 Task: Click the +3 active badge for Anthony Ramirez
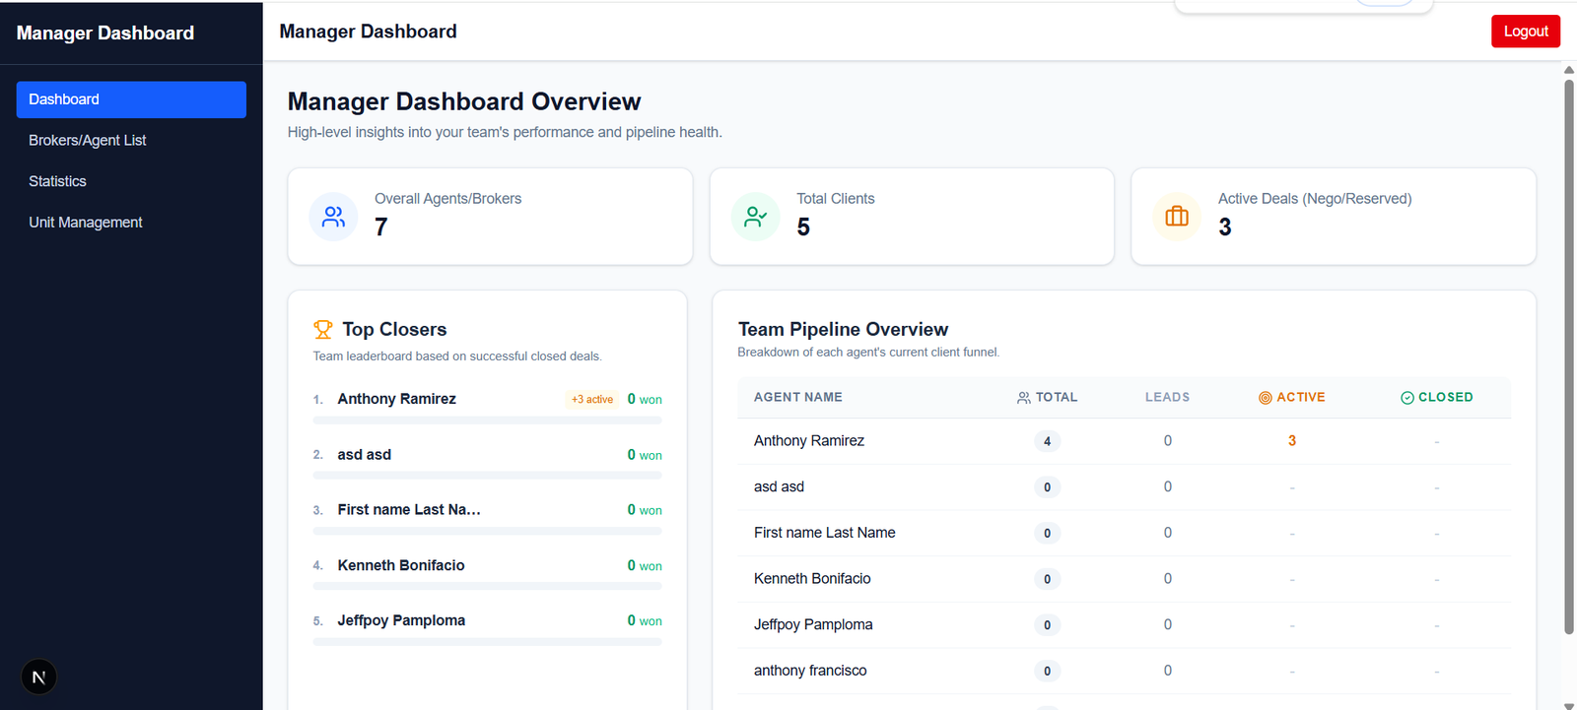coord(592,400)
